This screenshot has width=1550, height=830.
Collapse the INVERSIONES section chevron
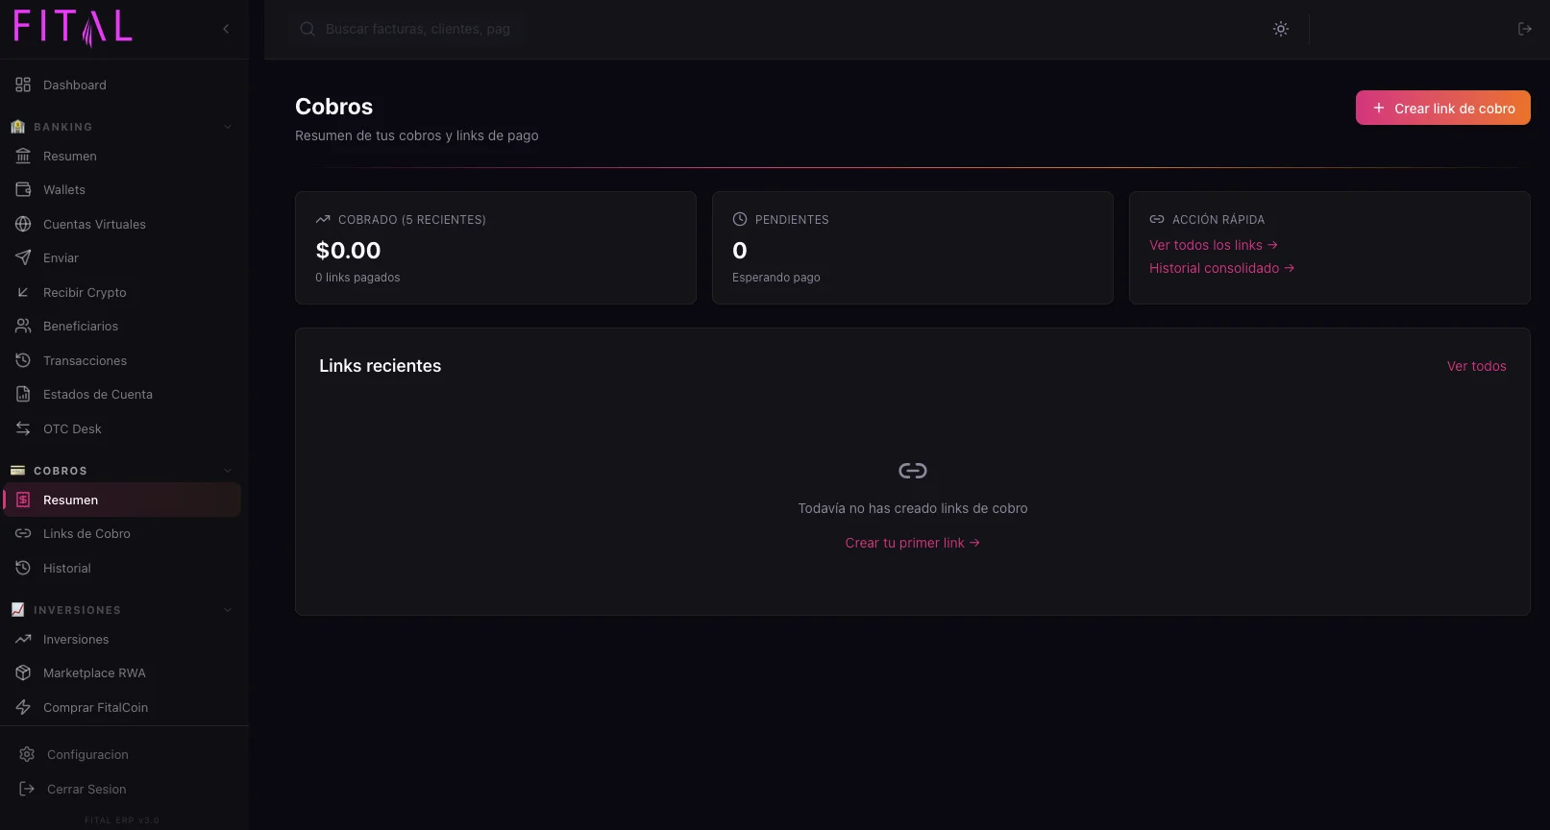pos(228,610)
